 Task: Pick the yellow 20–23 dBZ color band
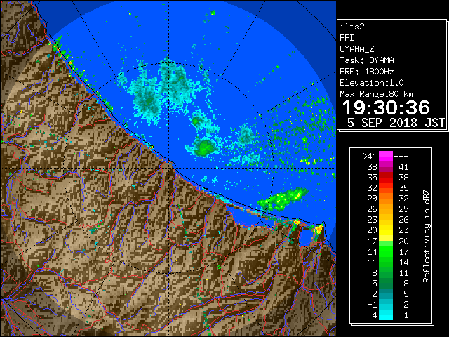click(386, 230)
